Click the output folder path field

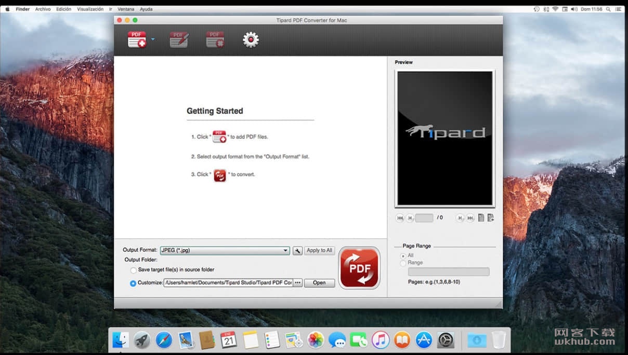coord(228,283)
